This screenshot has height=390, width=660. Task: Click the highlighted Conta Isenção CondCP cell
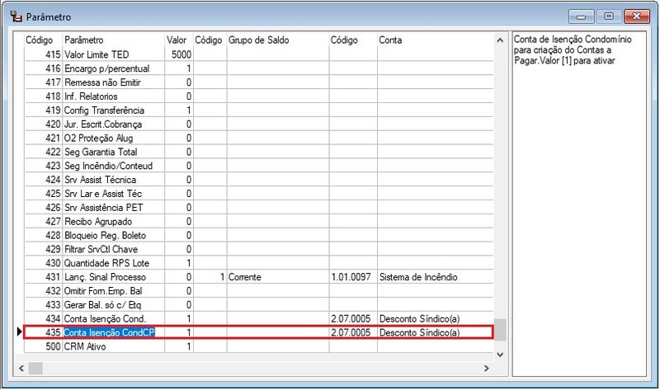(x=110, y=332)
